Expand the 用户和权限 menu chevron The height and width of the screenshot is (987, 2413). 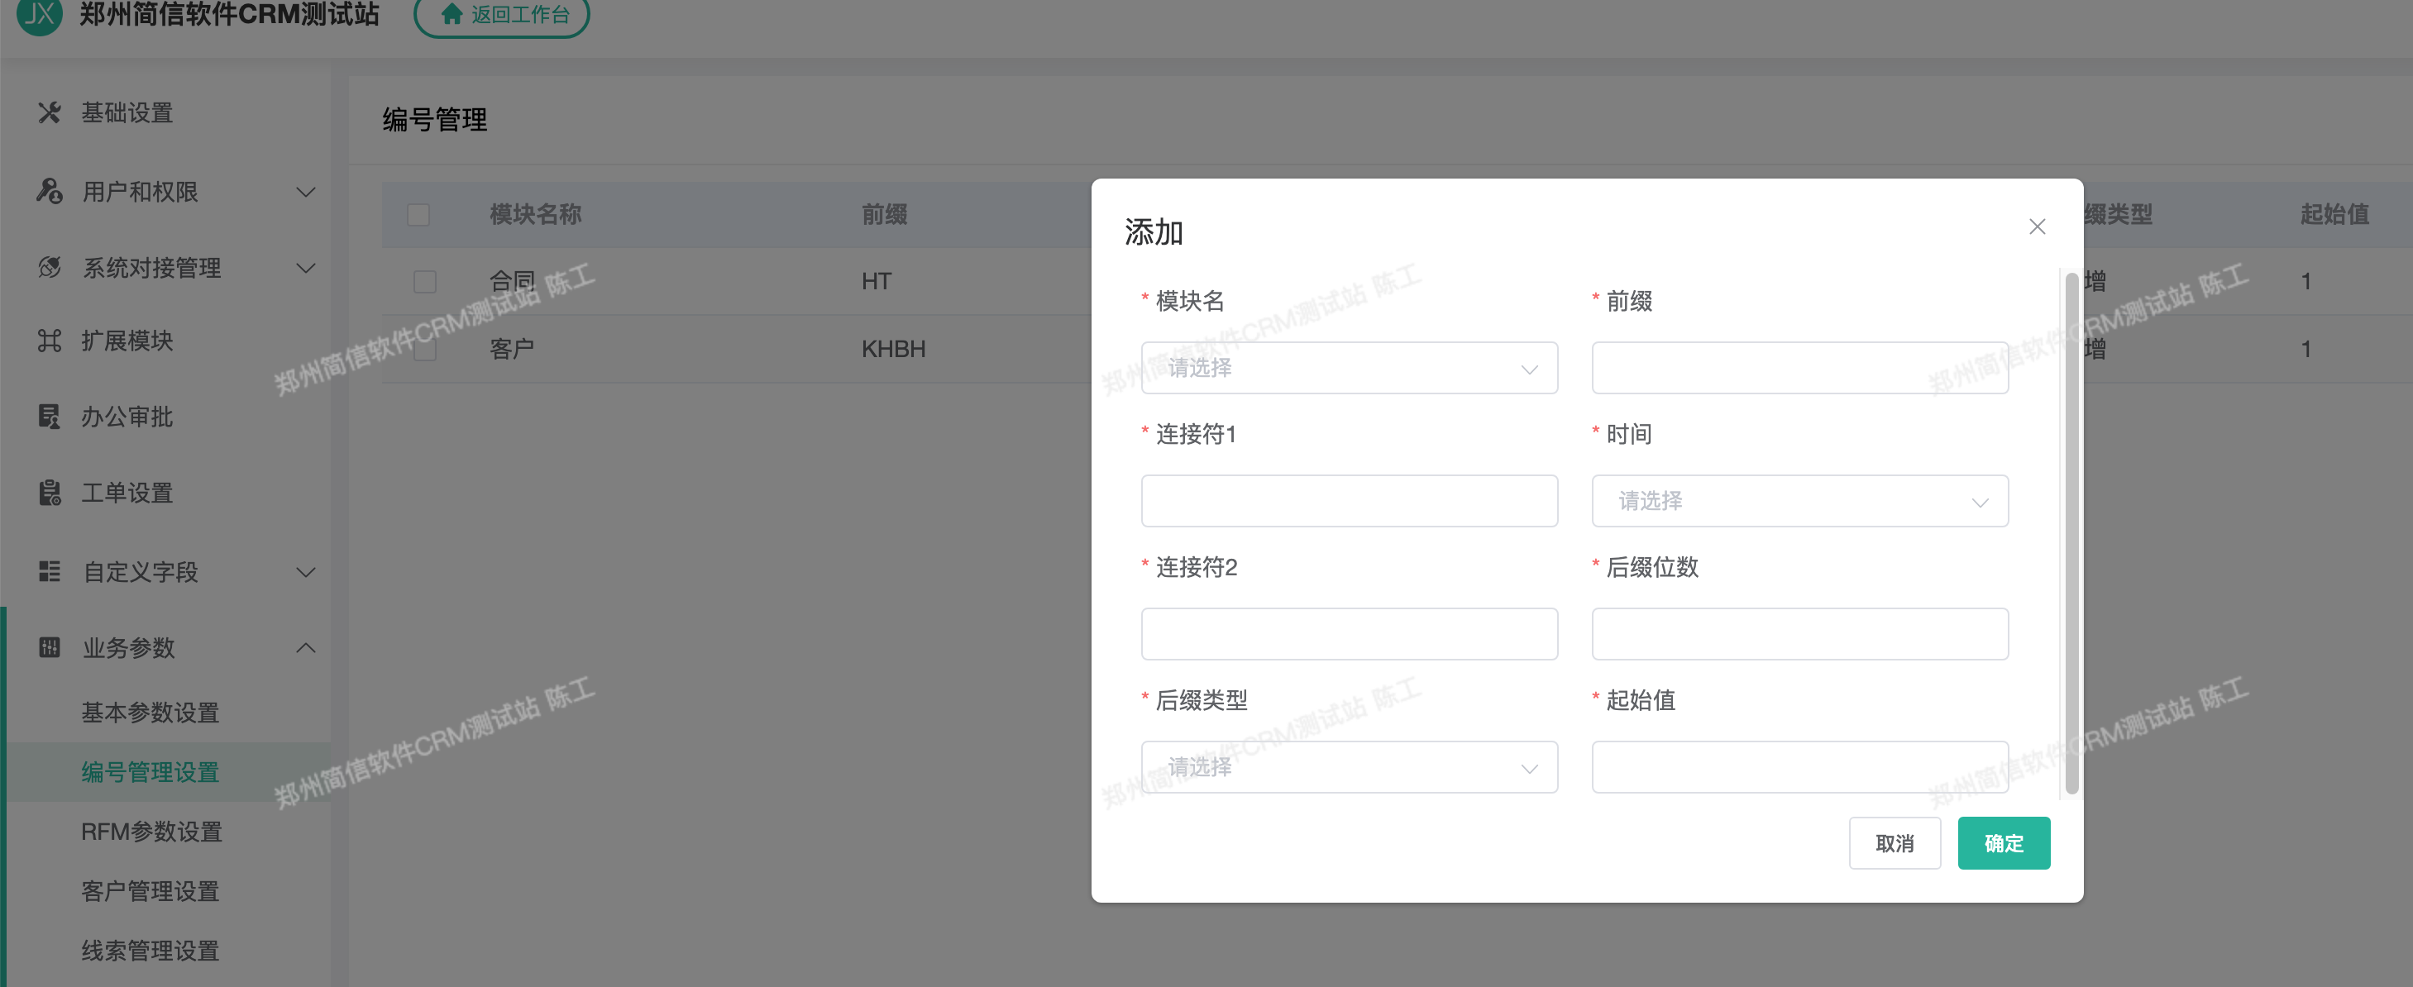(x=305, y=192)
